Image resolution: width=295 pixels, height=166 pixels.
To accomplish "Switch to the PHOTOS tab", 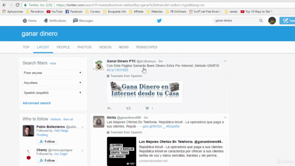I will coord(84,47).
